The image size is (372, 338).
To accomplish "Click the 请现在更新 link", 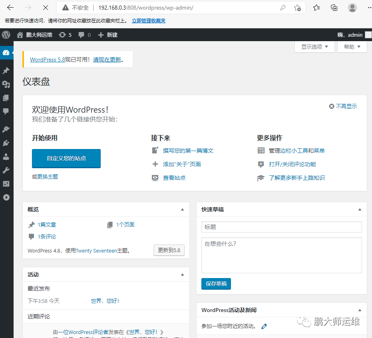I will coord(107,60).
